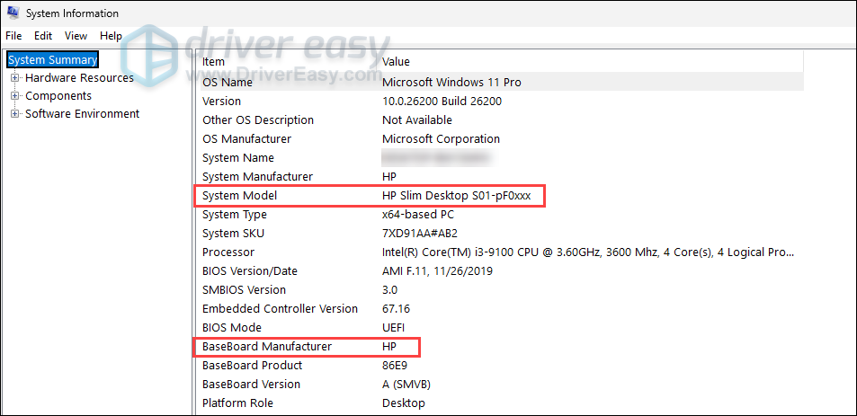
Task: Open the File menu
Action: coord(13,36)
